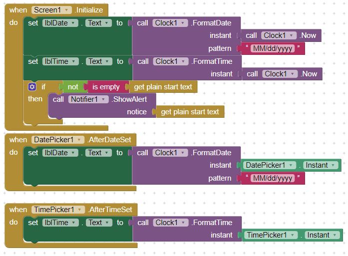Click the MM/dd/yyyy pattern text in Screen1.Initialize

[273, 48]
